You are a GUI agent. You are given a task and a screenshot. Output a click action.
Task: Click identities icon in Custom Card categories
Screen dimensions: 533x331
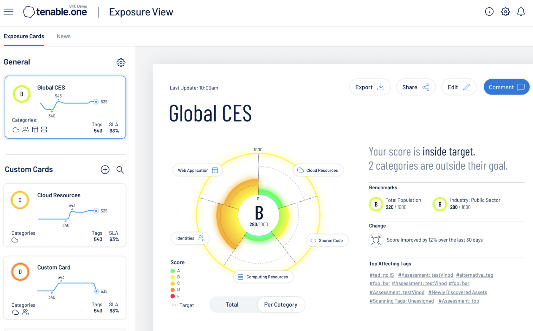click(x=26, y=312)
